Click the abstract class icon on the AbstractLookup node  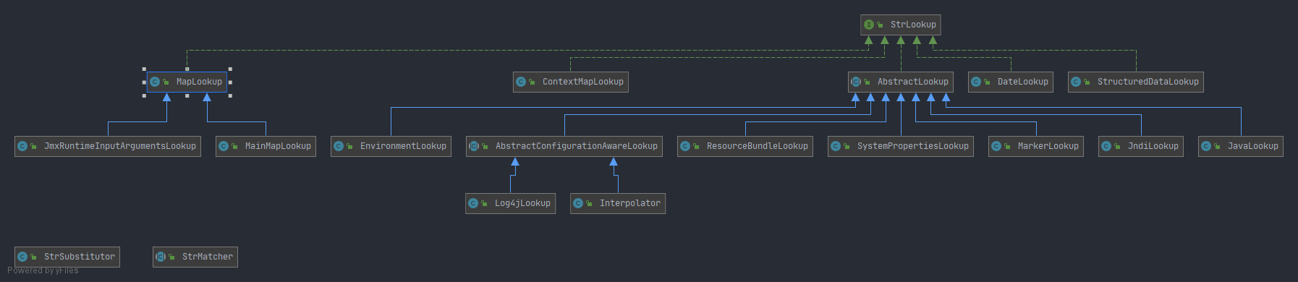pos(856,82)
